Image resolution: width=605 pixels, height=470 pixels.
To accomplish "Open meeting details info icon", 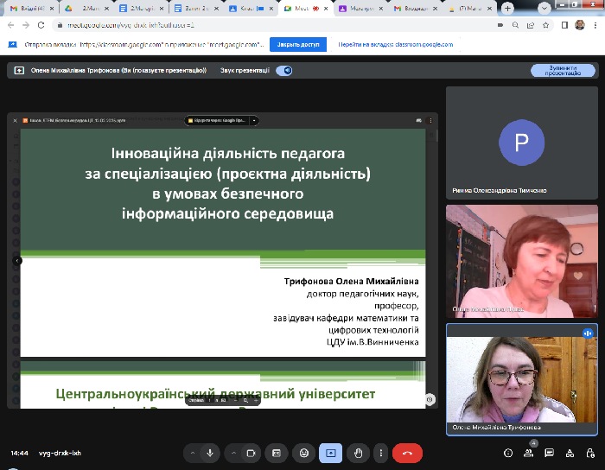I will (x=508, y=453).
